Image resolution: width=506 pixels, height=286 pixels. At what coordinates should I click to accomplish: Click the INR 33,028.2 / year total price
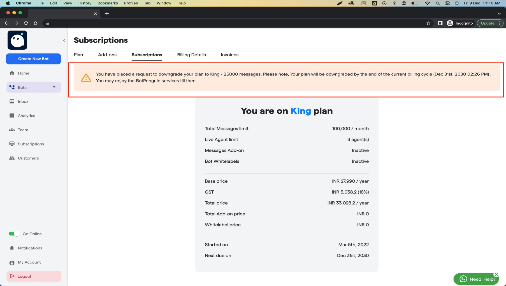[348, 203]
